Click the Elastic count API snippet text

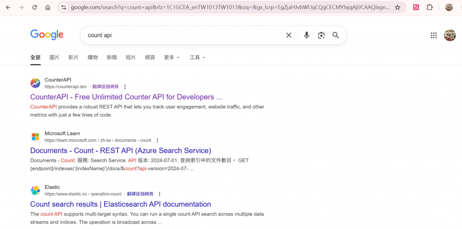click(147, 218)
